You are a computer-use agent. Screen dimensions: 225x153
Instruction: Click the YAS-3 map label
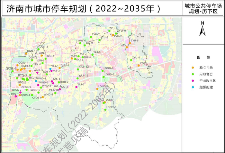pyautogui.click(x=56, y=79)
